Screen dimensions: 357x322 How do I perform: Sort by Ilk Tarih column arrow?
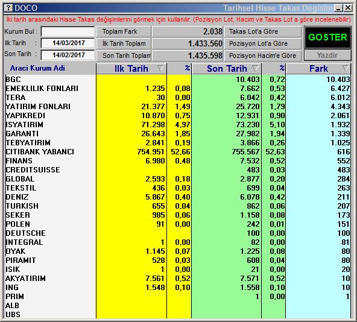(160, 68)
